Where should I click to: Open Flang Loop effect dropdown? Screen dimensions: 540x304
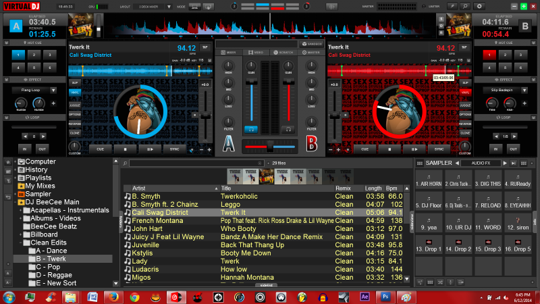point(53,91)
